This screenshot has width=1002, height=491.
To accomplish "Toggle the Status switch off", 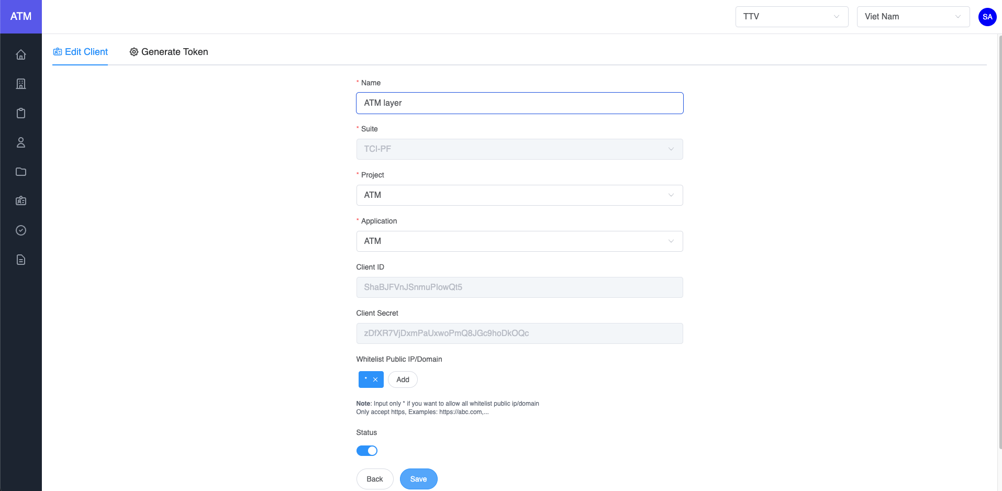I will (x=366, y=451).
